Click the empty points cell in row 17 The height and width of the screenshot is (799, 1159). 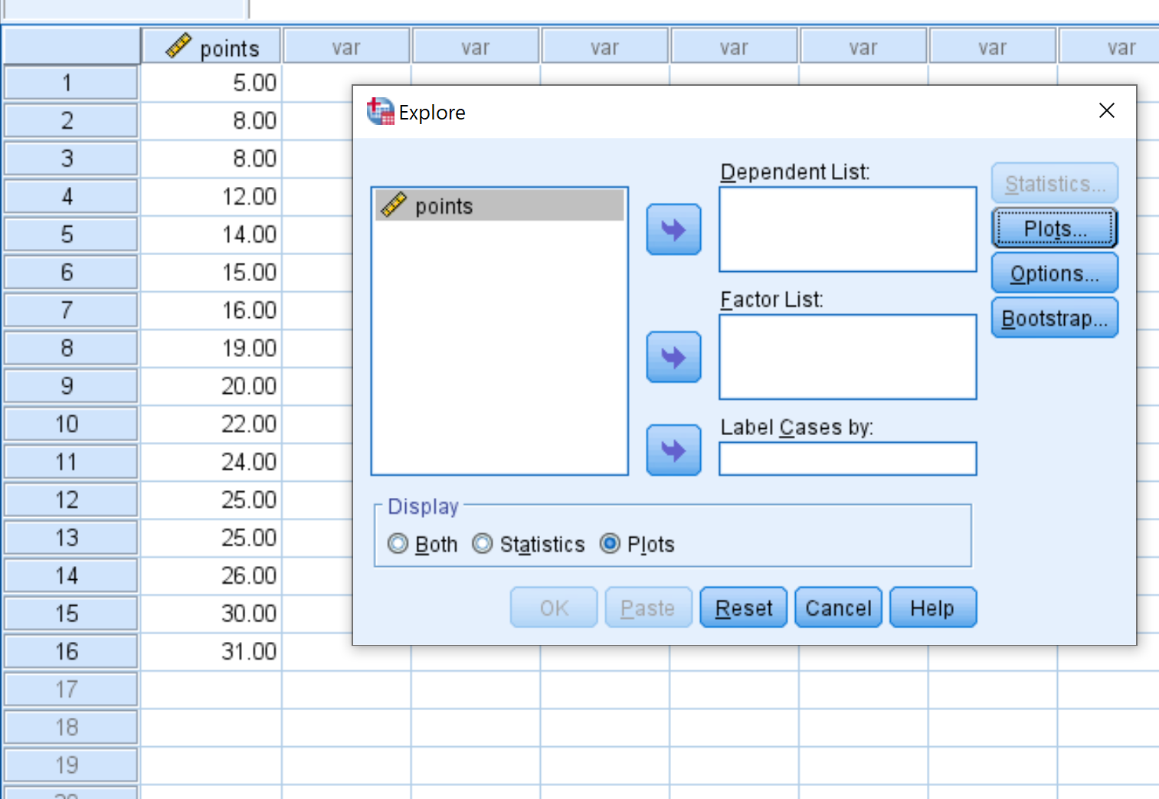coord(211,689)
